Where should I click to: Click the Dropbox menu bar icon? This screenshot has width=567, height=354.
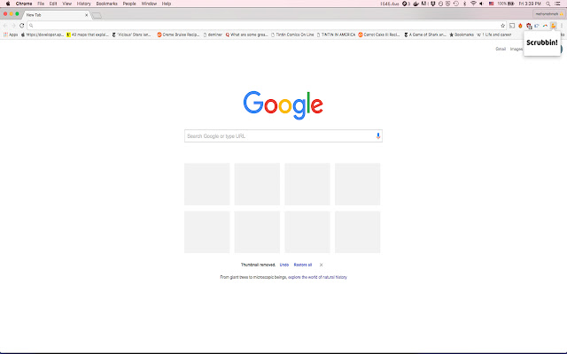433,4
